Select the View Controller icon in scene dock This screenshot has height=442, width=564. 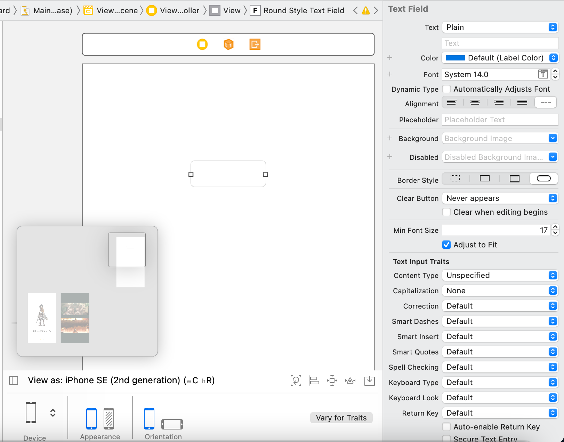click(203, 44)
